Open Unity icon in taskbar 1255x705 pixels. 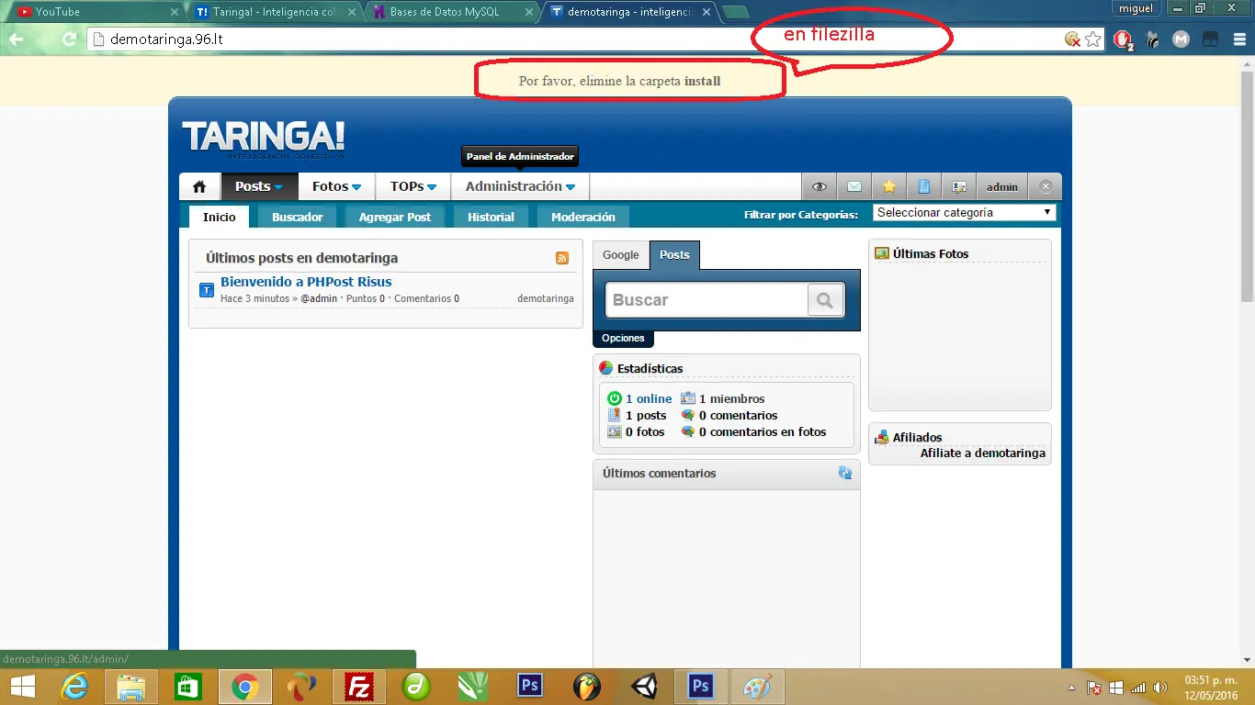coord(643,687)
